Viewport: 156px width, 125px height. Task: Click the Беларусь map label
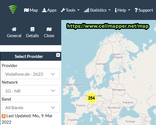tap(119, 90)
